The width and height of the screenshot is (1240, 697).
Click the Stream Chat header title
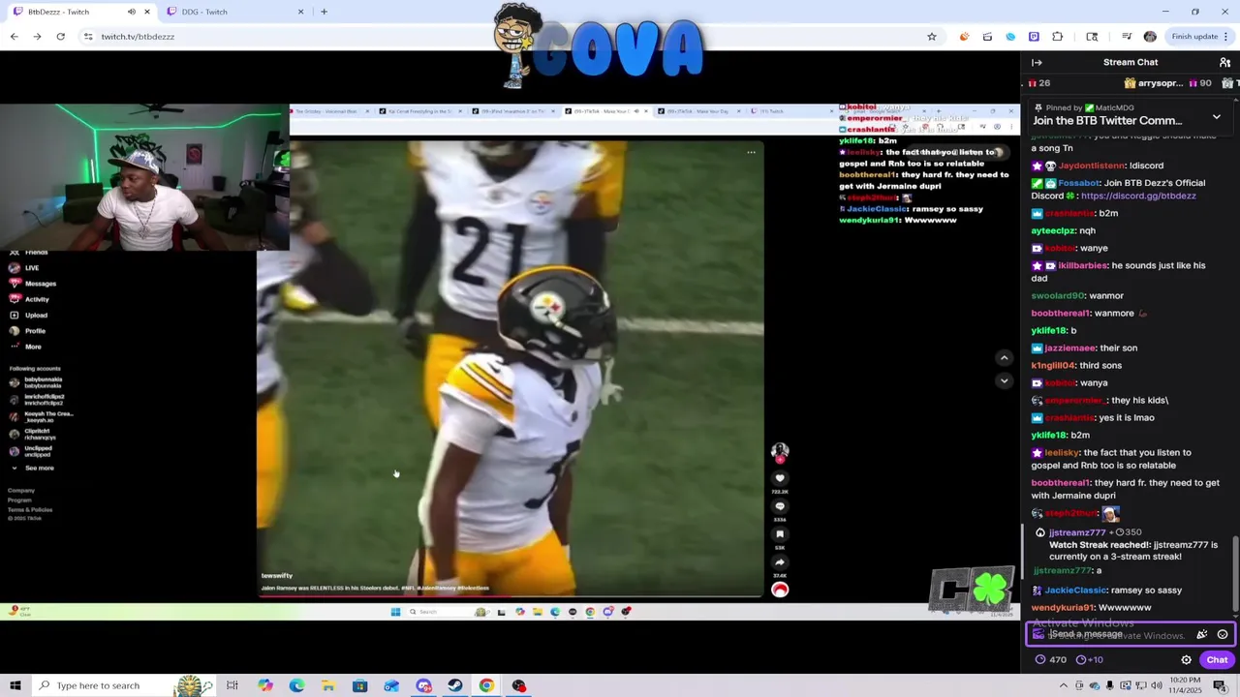[x=1131, y=62]
